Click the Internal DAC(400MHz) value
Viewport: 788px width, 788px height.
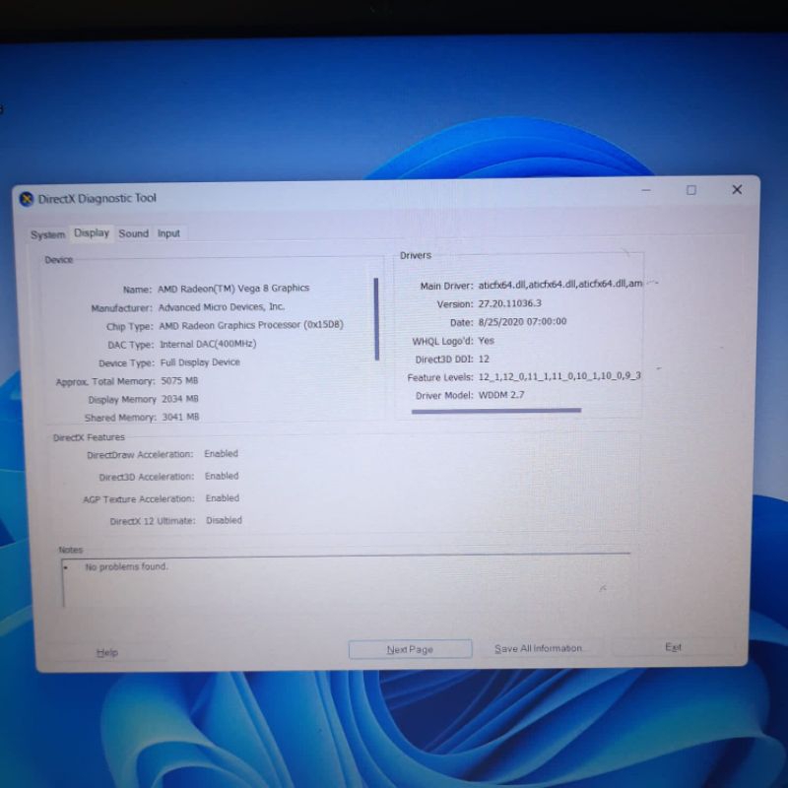[208, 344]
